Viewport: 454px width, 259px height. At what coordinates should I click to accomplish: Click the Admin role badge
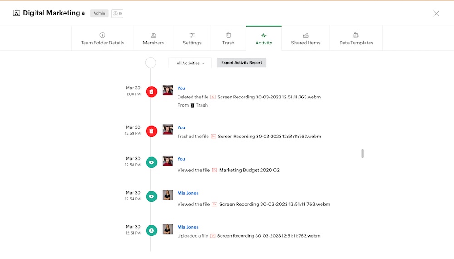99,13
